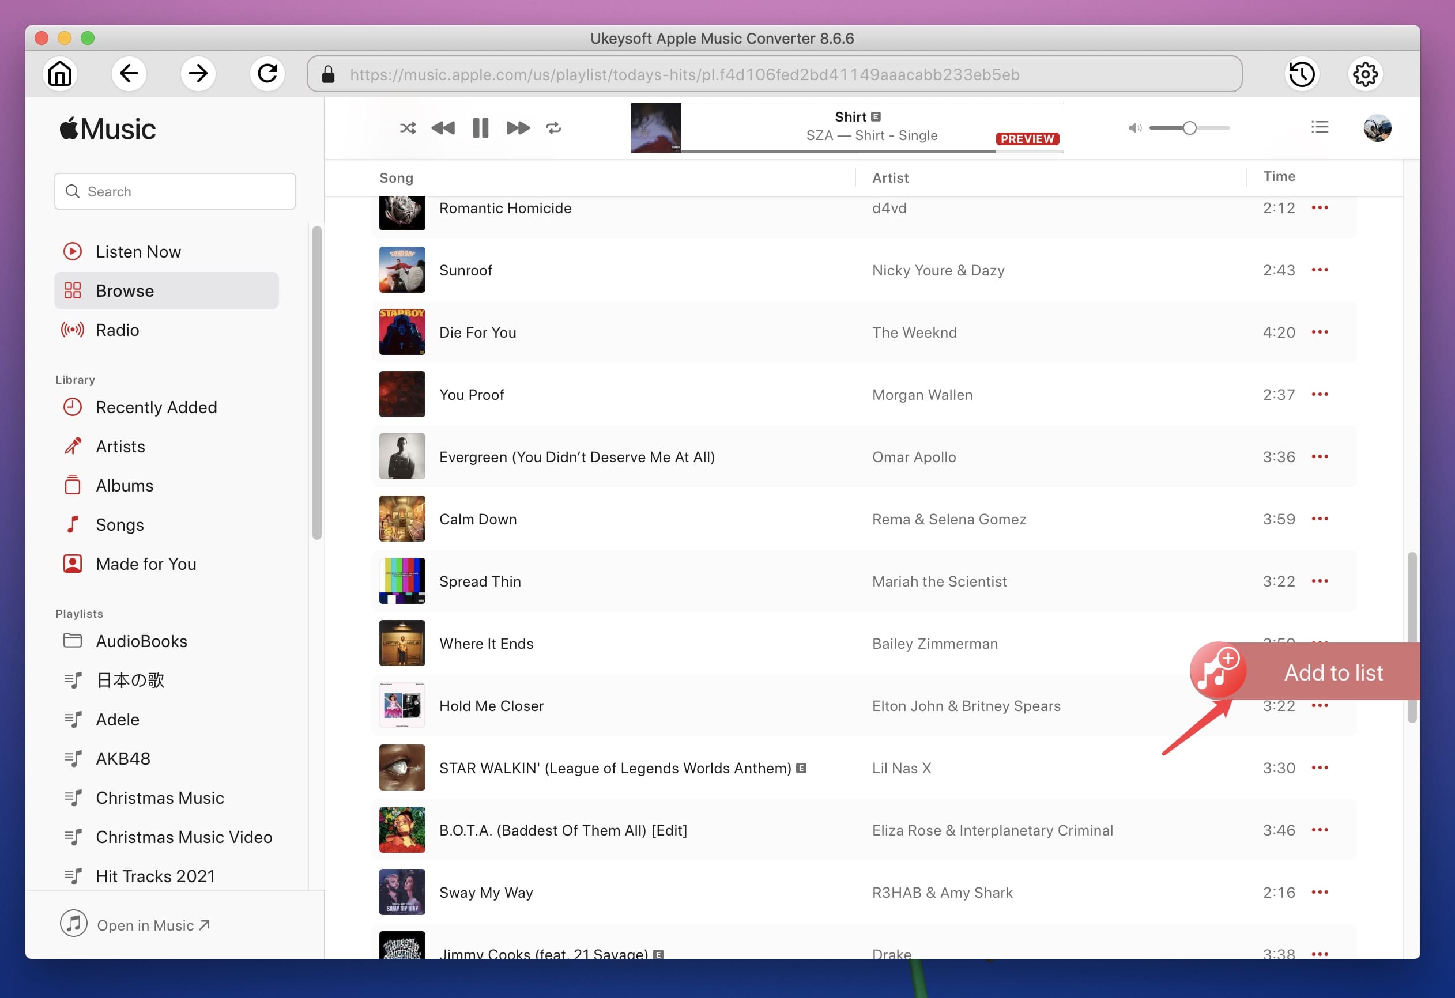Toggle the mute speaker icon
Image resolution: width=1455 pixels, height=998 pixels.
pos(1134,127)
